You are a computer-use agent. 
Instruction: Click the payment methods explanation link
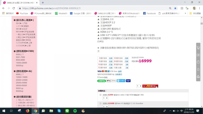tap(120, 71)
